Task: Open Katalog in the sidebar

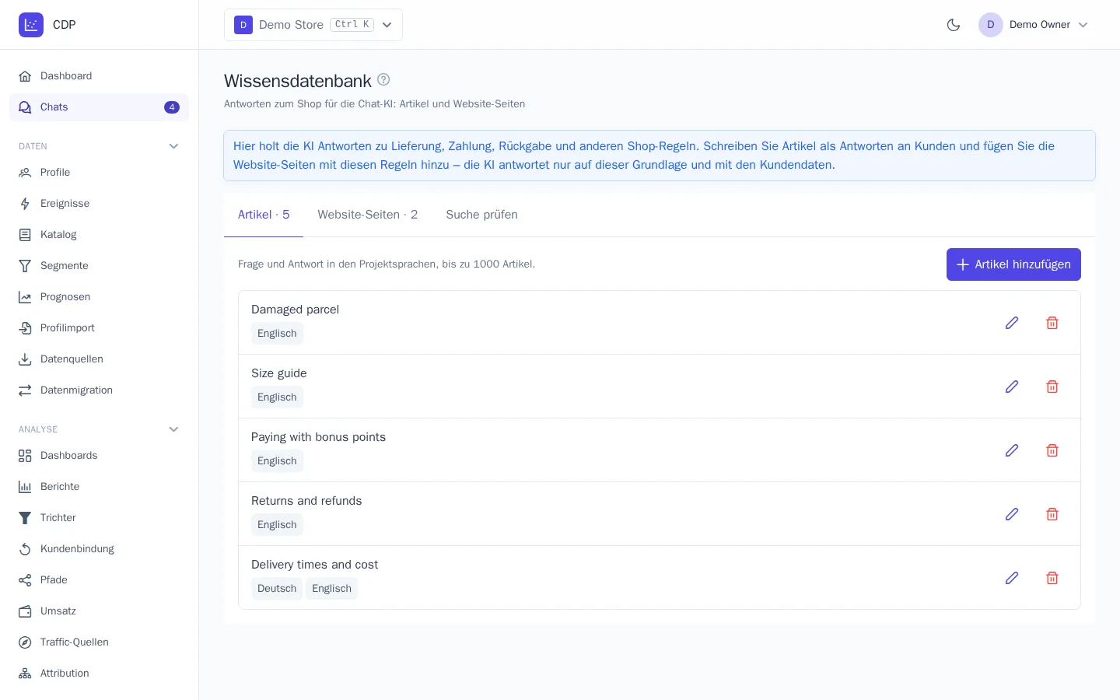Action: click(x=99, y=235)
